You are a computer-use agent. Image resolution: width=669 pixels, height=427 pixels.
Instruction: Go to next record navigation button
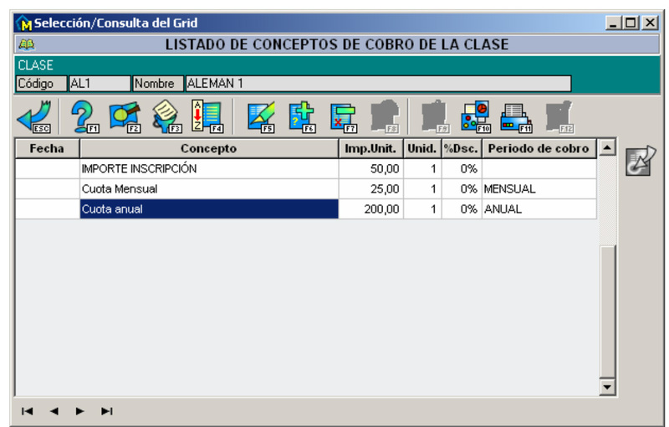(79, 411)
